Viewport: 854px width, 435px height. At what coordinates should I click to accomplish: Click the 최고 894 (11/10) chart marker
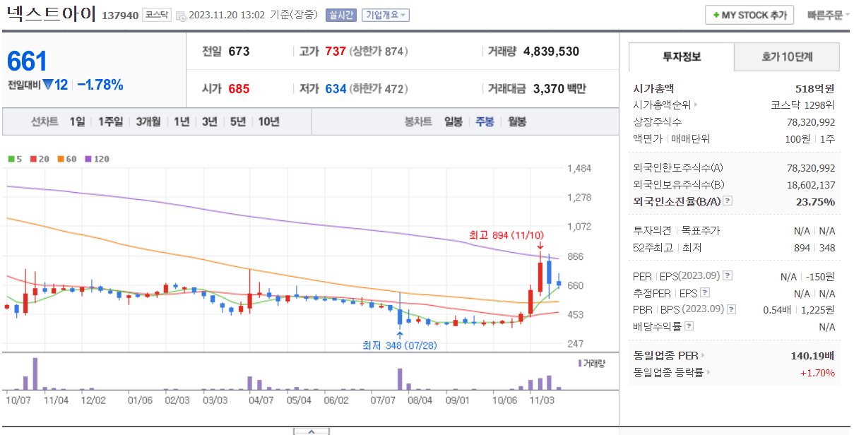(x=506, y=234)
